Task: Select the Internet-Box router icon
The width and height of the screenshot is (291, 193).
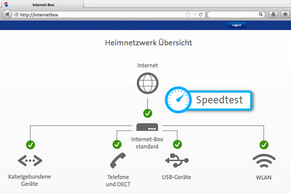Action: point(147,127)
